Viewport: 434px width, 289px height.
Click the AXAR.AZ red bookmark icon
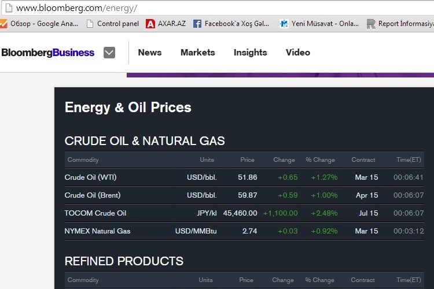[x=150, y=24]
